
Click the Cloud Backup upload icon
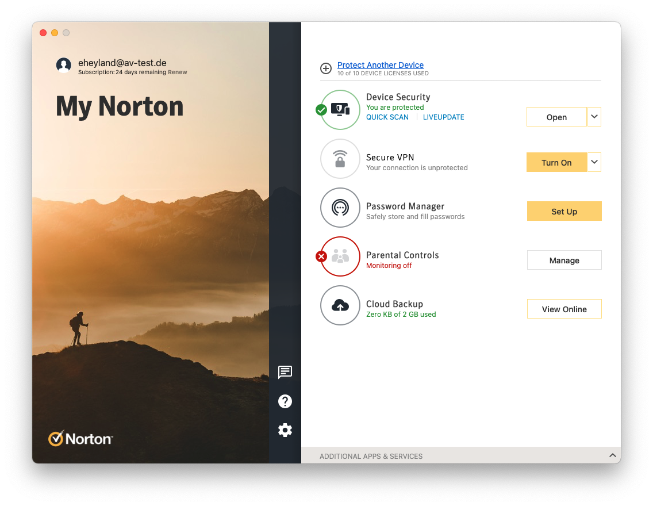coord(340,305)
